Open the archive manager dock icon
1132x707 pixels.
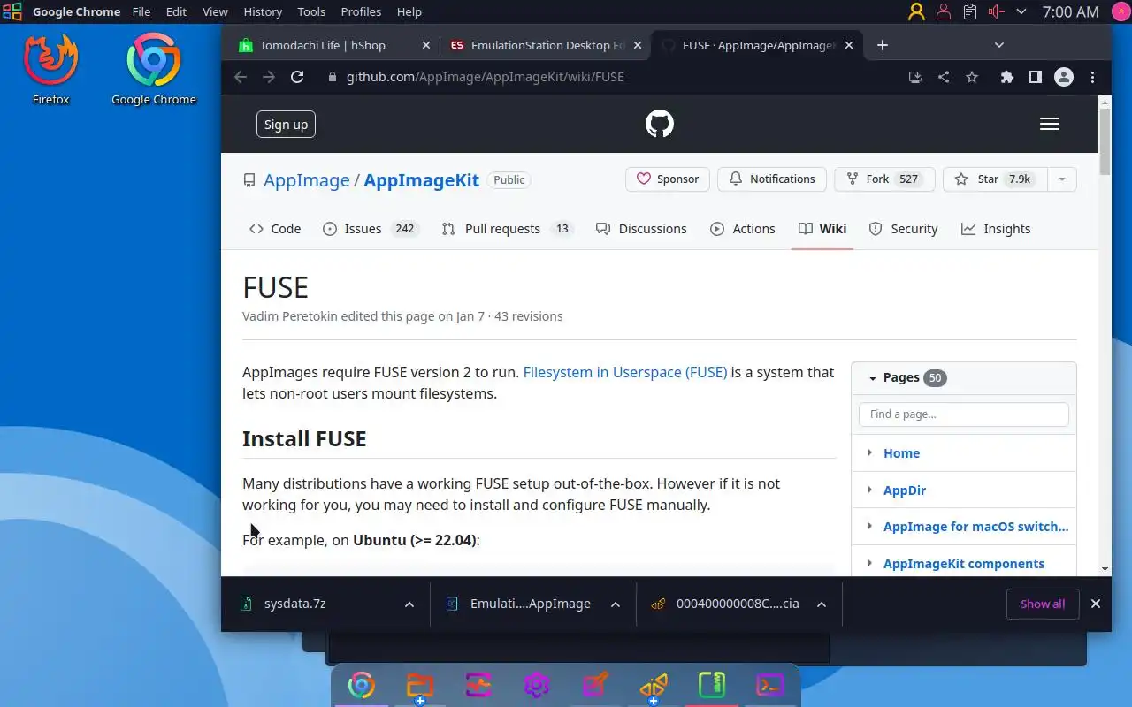(x=712, y=686)
